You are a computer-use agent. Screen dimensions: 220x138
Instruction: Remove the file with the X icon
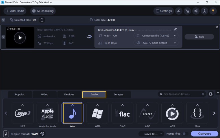(217, 27)
